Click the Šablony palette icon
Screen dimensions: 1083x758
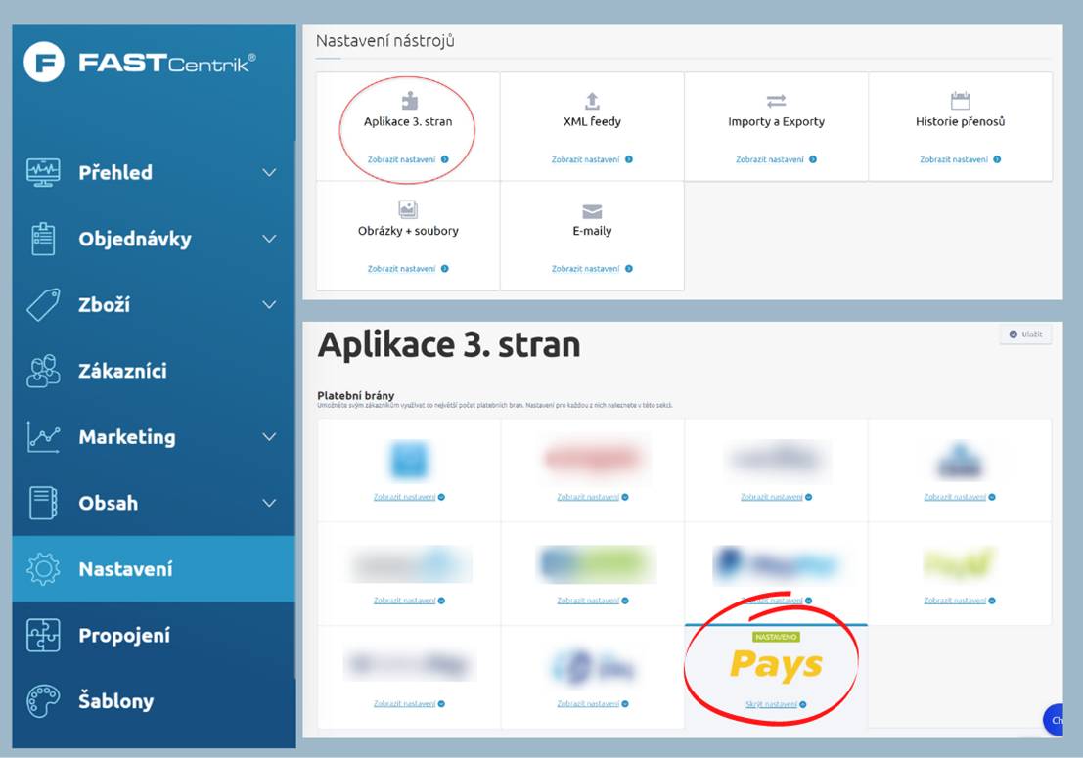43,701
